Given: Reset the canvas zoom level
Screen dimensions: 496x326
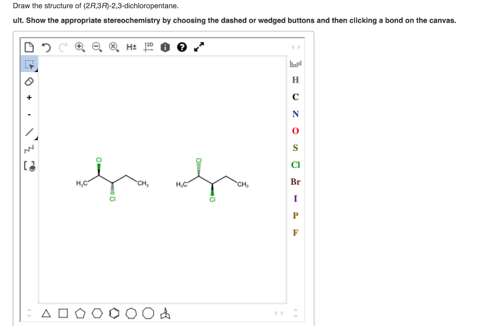Looking at the screenshot, I should coord(114,47).
